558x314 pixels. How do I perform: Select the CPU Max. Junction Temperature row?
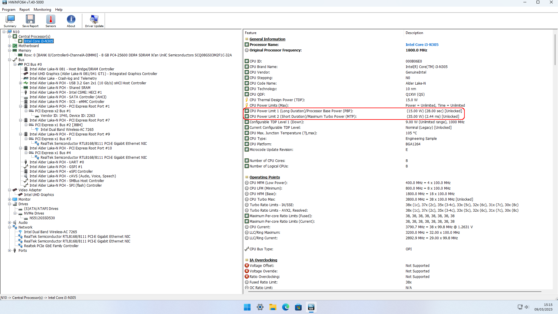[x=398, y=133]
